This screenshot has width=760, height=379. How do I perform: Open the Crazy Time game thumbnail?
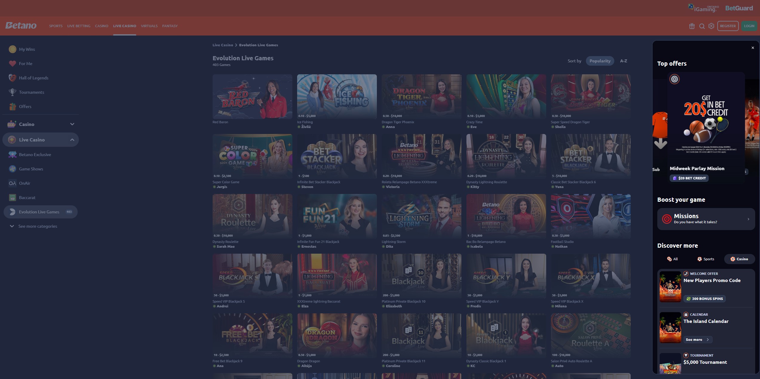[x=506, y=97]
